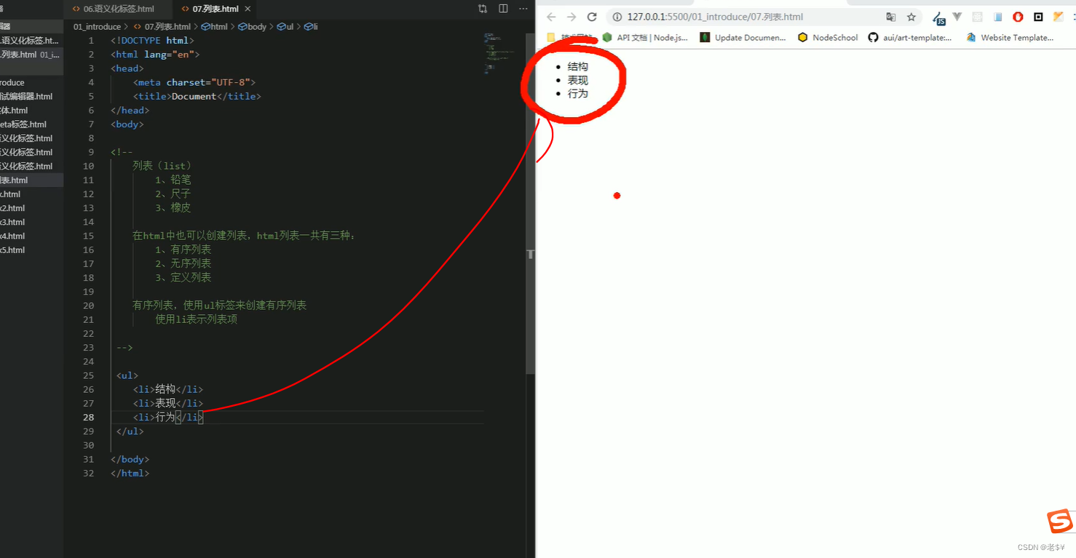The width and height of the screenshot is (1076, 558).
Task: Switch to the 06.语义化标签.html editor tab
Action: point(119,9)
